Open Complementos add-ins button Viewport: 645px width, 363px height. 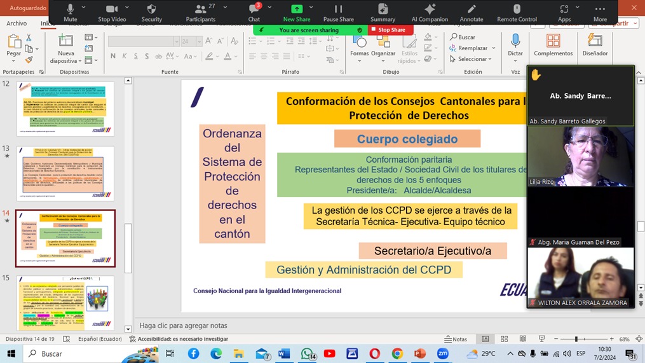pyautogui.click(x=553, y=46)
